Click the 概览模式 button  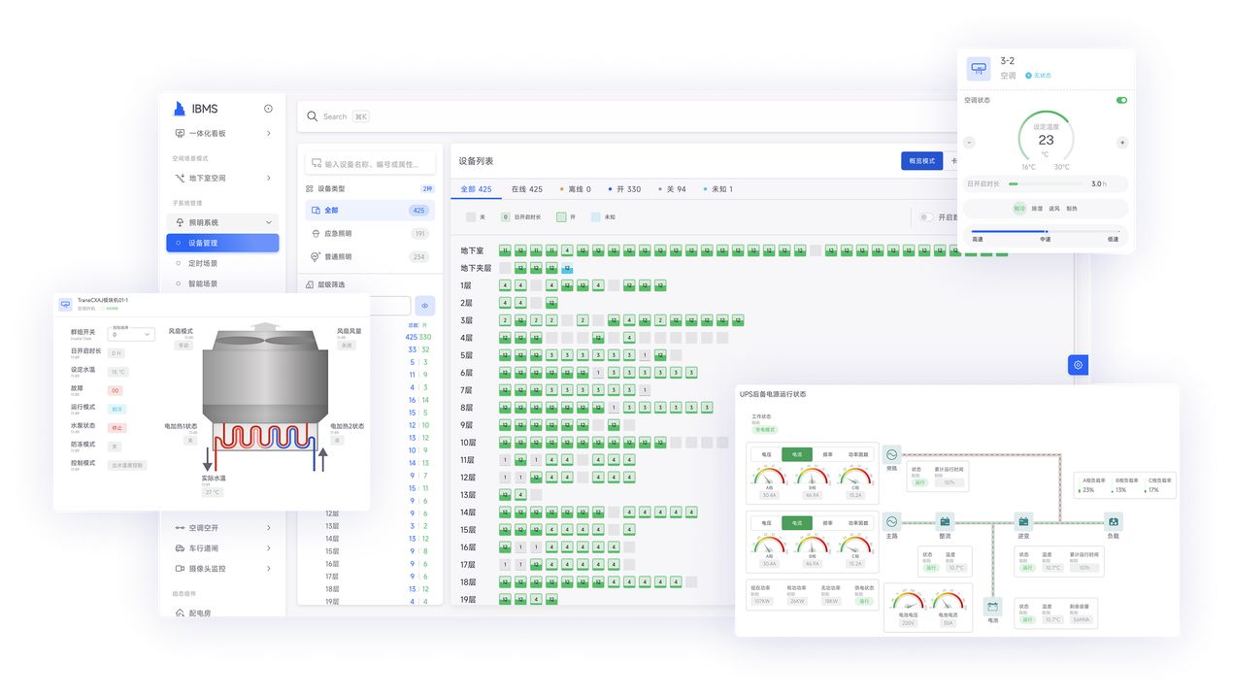920,161
